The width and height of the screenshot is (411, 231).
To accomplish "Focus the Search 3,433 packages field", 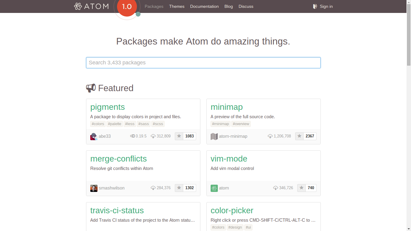I will pos(203,63).
